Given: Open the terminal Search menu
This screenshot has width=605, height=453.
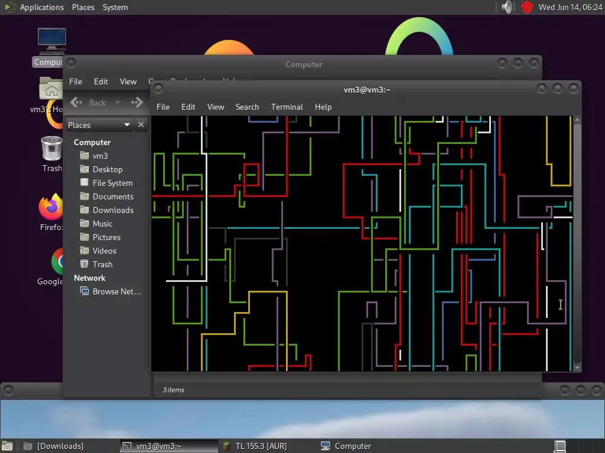Looking at the screenshot, I should tap(247, 107).
